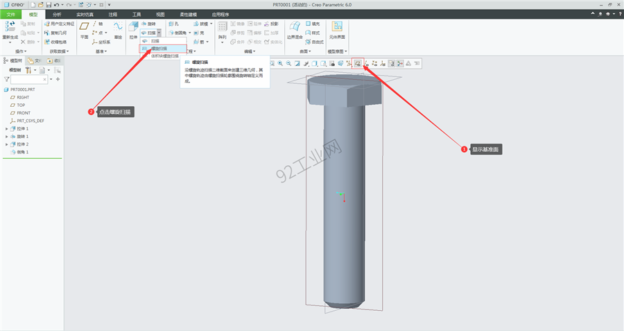Click the Open folder icon in quick access toolbar
The height and width of the screenshot is (331, 624).
[x=41, y=5]
